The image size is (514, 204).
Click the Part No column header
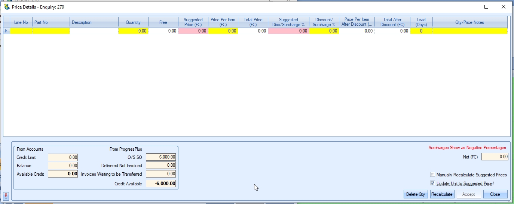tap(51, 22)
